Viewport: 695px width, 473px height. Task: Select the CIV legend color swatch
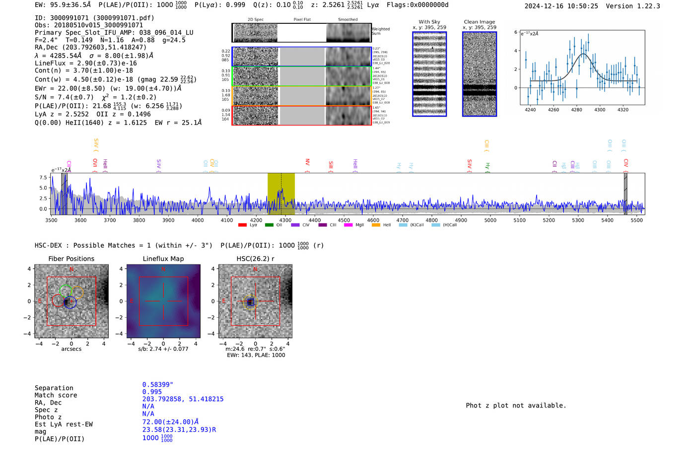tap(295, 225)
